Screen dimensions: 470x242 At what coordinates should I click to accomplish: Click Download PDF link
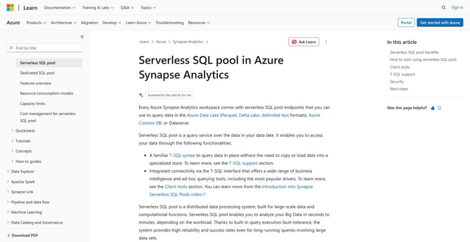coord(25,236)
